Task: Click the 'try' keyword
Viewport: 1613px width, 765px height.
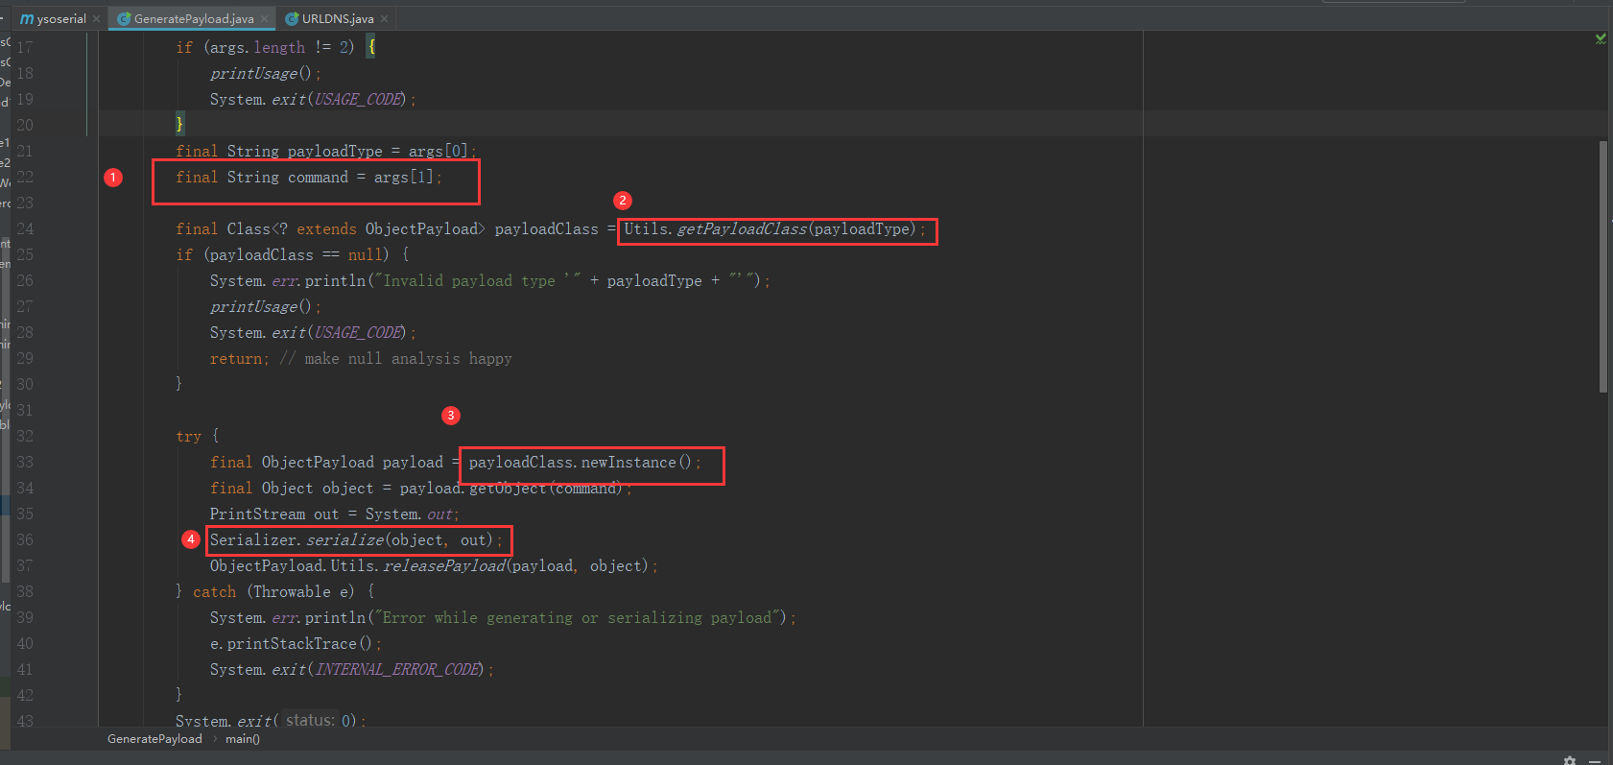Action: [188, 436]
